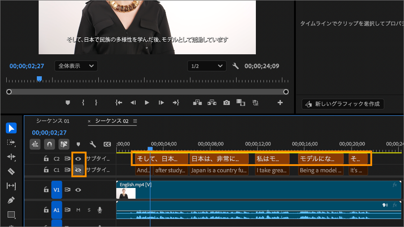Go to In point button

[x=119, y=103]
